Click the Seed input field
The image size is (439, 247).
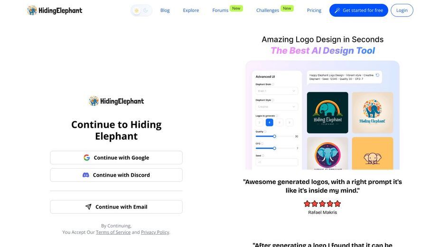click(x=277, y=162)
